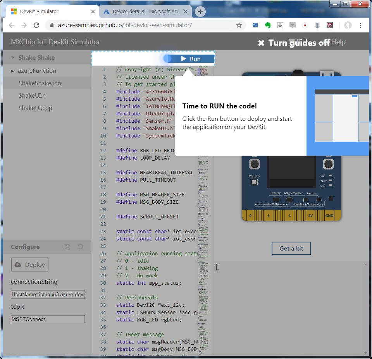Open the Evernote extension icon

267,25
